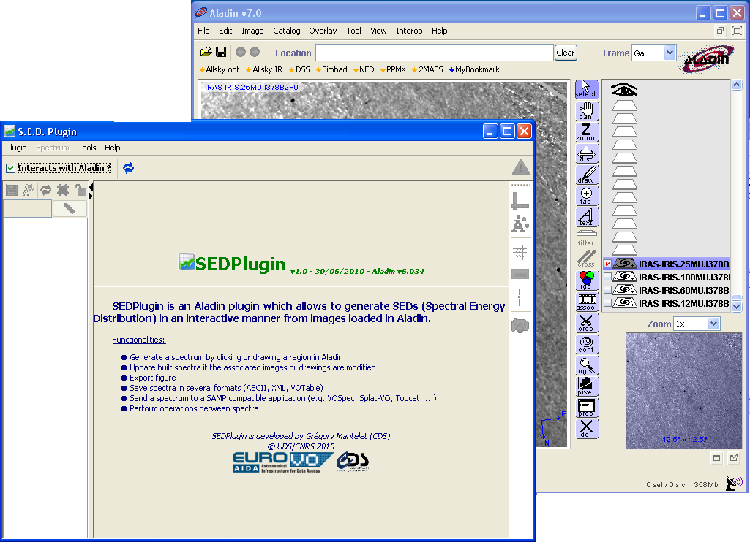Viewport: 750px width, 542px height.
Task: Click the open folder icon in Aladin
Action: pos(206,52)
